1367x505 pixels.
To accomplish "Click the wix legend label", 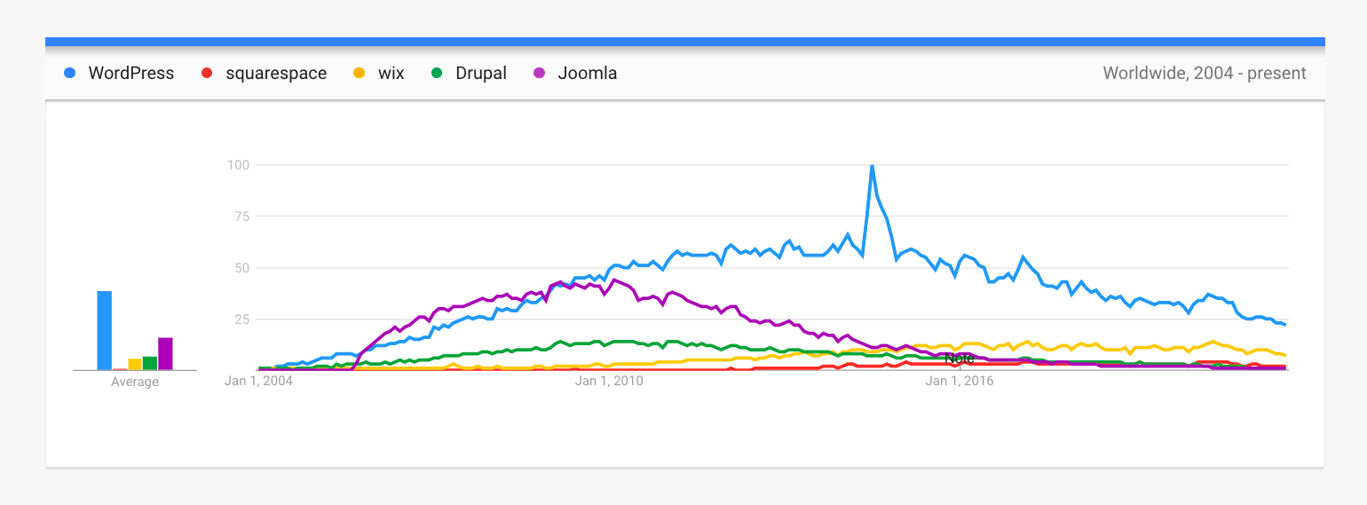I will click(x=391, y=73).
